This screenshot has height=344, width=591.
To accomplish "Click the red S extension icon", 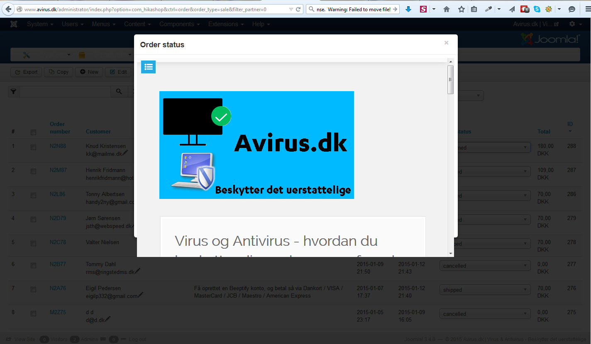I will 423,9.
